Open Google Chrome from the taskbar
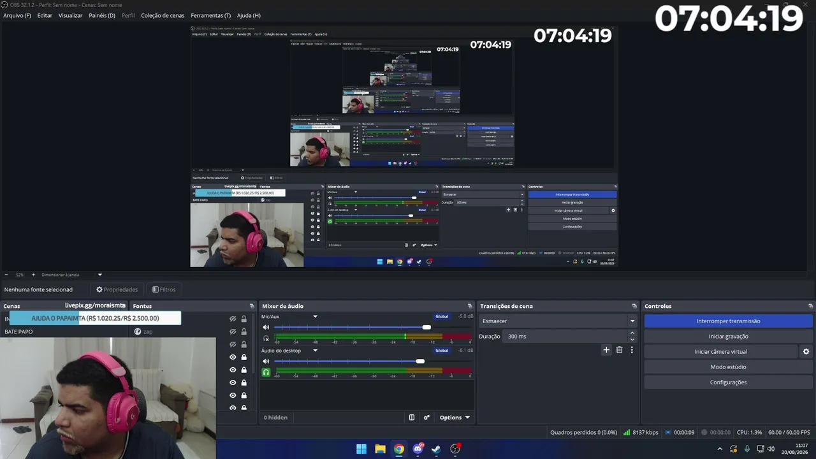This screenshot has width=816, height=459. [x=398, y=449]
